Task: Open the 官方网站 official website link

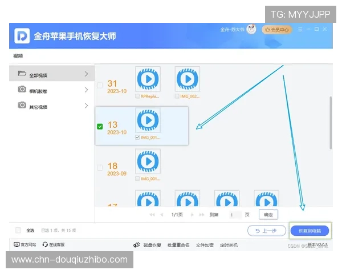Action: [x=28, y=244]
